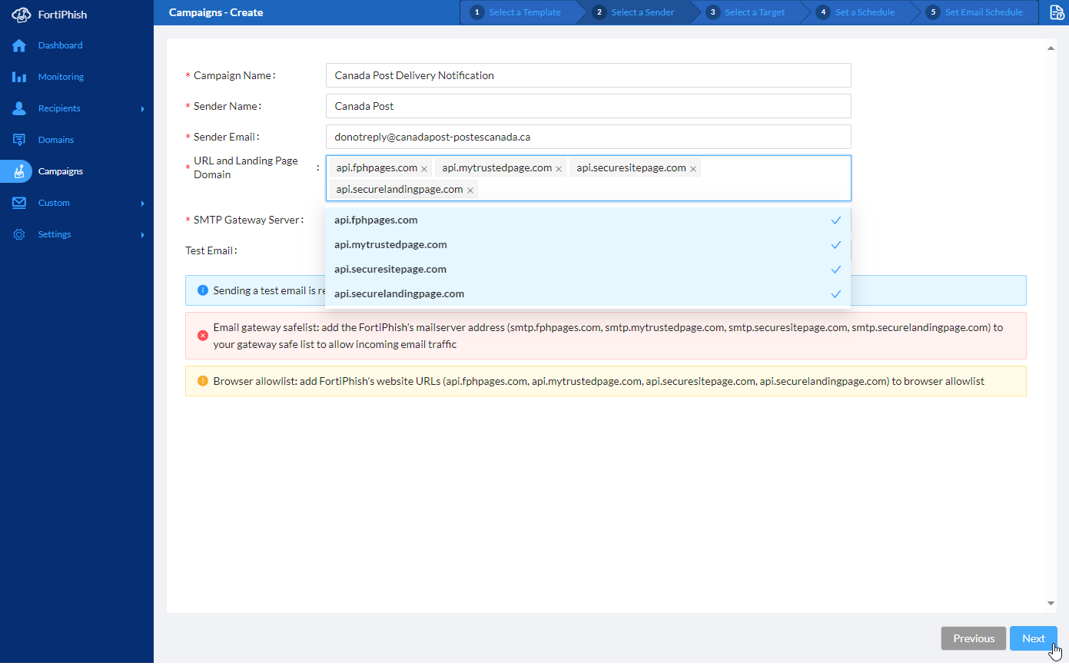Deselect api.securelandingpage.com in dropdown list

[588, 293]
